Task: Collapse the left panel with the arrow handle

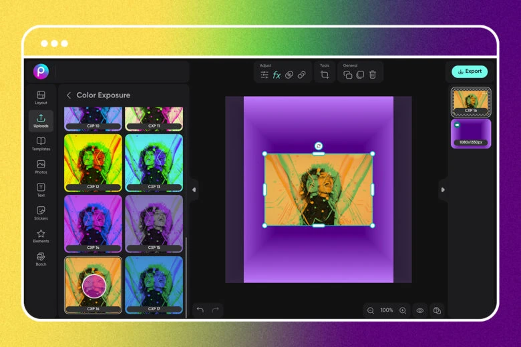Action: (x=194, y=190)
